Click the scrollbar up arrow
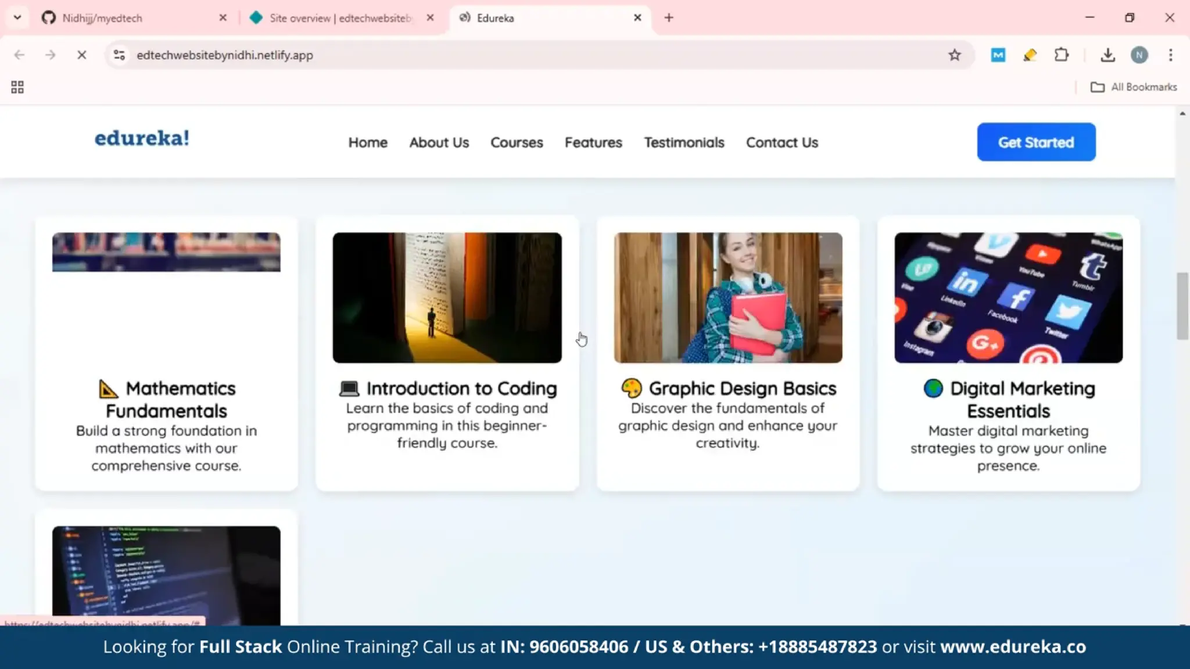The width and height of the screenshot is (1190, 669). [x=1182, y=113]
